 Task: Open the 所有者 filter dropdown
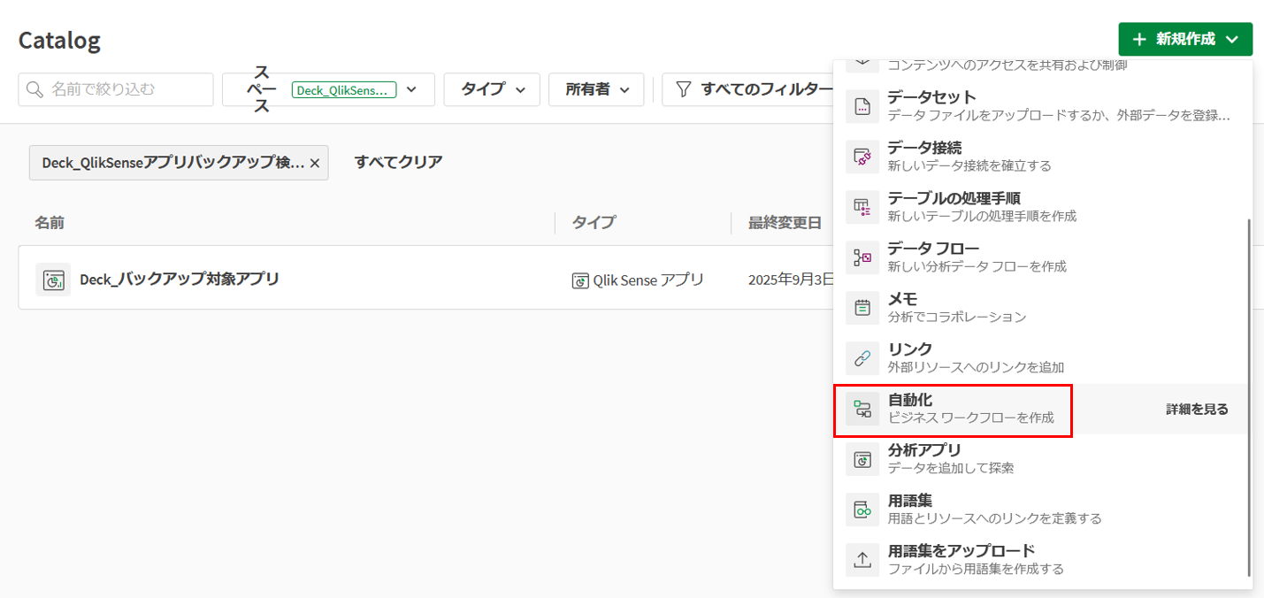point(596,89)
